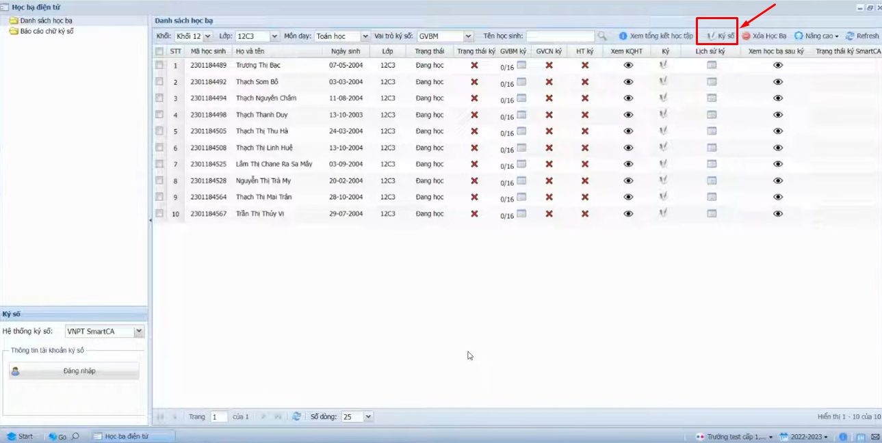Click Xem tổng kết học tập button
This screenshot has width=882, height=443.
tap(656, 36)
